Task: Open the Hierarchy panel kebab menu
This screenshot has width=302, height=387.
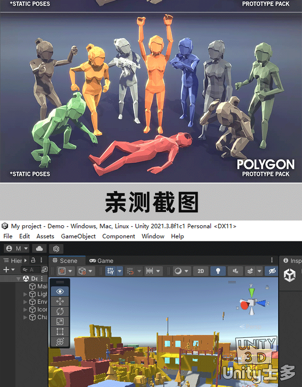Action: (41, 260)
